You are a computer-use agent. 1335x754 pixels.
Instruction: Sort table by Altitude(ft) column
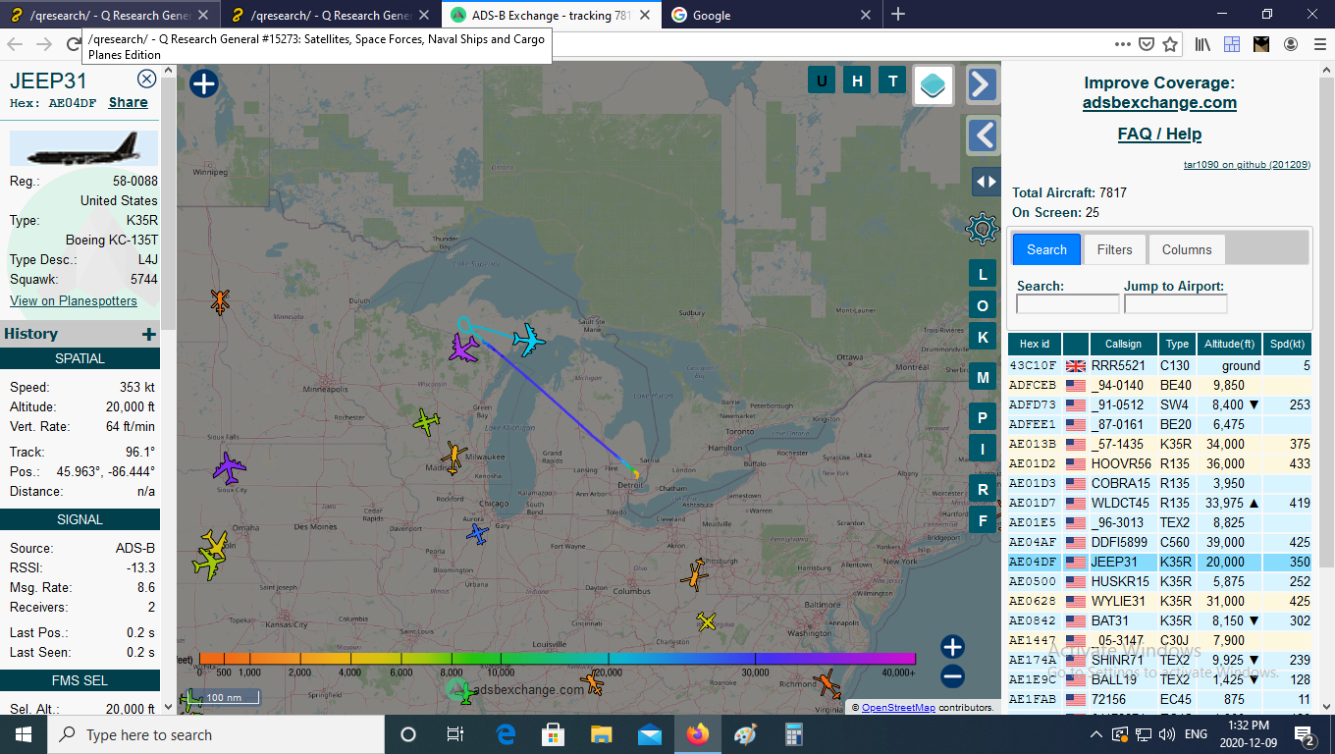tap(1229, 344)
